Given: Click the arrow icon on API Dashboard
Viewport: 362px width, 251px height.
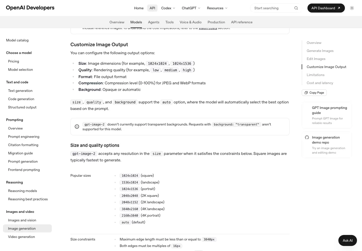Looking at the screenshot, I should click(339, 8).
